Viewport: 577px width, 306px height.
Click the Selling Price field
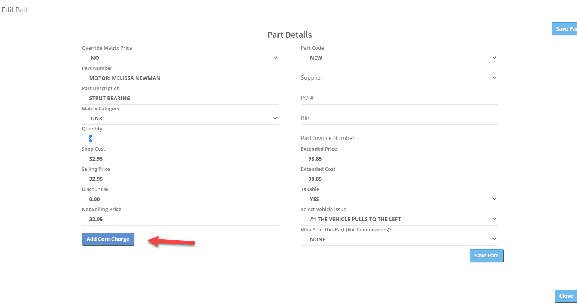click(x=180, y=179)
